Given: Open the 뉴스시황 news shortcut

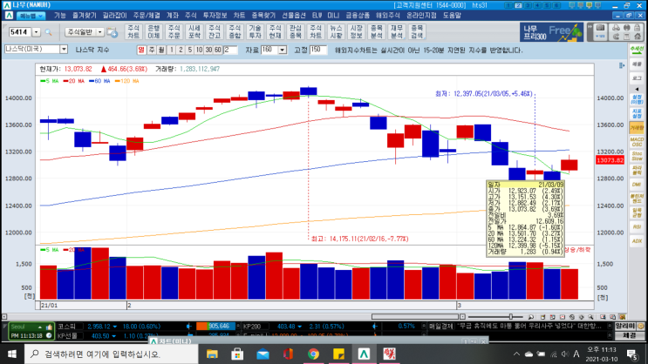Looking at the screenshot, I should pos(336,31).
